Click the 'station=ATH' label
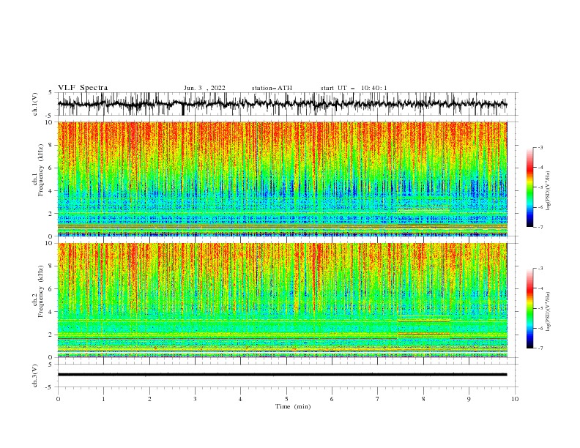 coord(272,88)
